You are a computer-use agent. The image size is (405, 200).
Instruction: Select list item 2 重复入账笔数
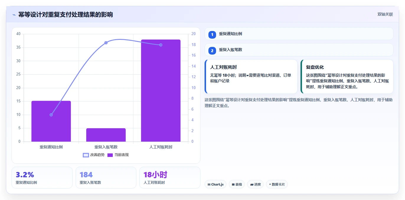[299, 50]
